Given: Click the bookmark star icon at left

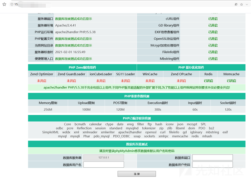Looking at the screenshot, I should (x=4, y=5).
